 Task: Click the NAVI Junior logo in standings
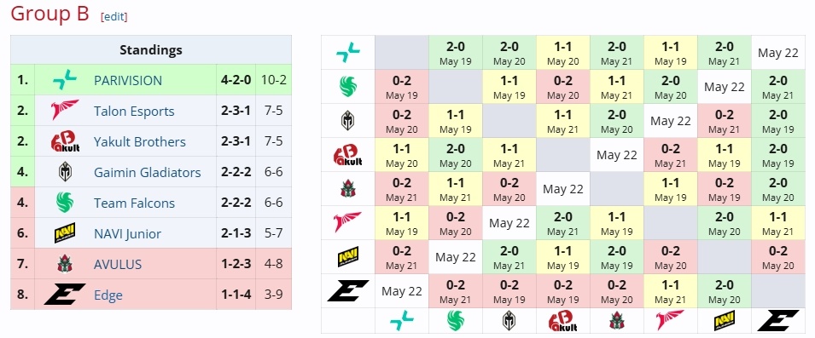pos(65,233)
